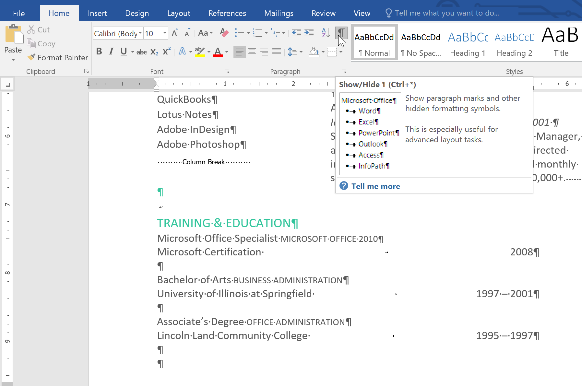The image size is (582, 386).
Task: Toggle Bold formatting
Action: [x=99, y=52]
